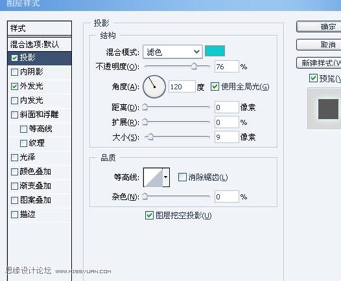Viewport: 341px width, 281px height.
Task: Click the 不透明度 slider handle
Action: point(194,66)
